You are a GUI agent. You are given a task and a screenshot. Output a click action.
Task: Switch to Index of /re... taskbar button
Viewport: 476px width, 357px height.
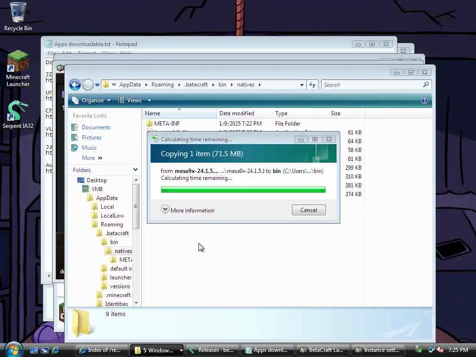click(102, 350)
